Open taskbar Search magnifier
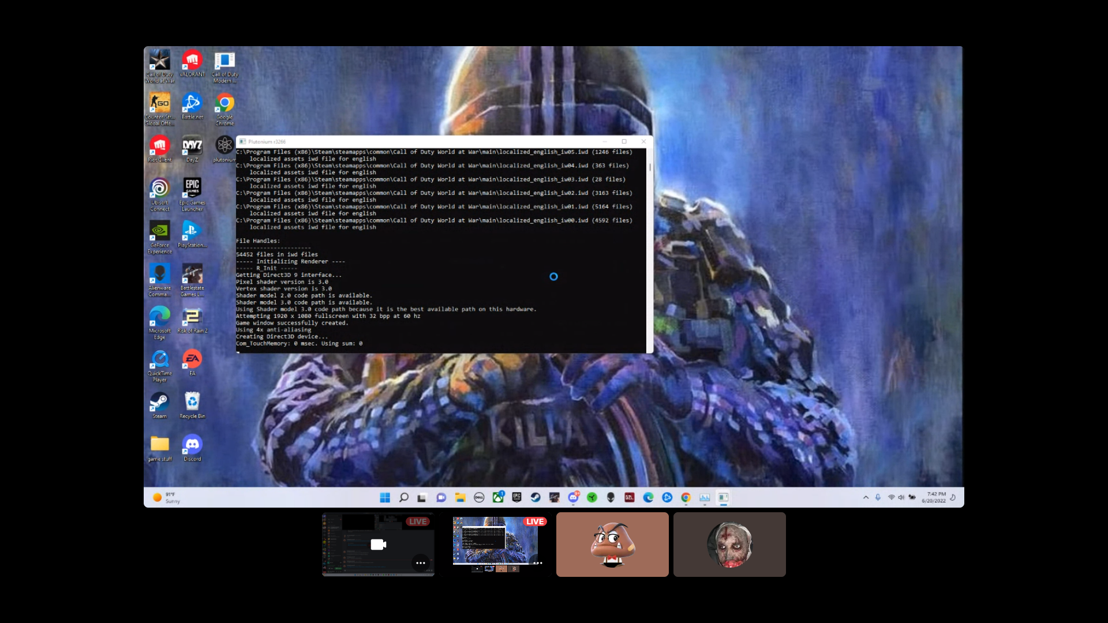Screen dimensions: 1108x623 coord(404,497)
